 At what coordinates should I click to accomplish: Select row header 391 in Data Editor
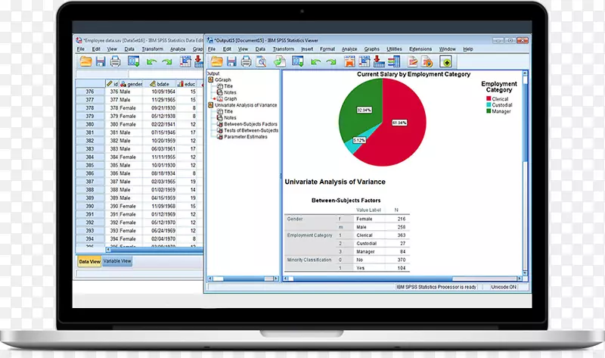(90, 214)
